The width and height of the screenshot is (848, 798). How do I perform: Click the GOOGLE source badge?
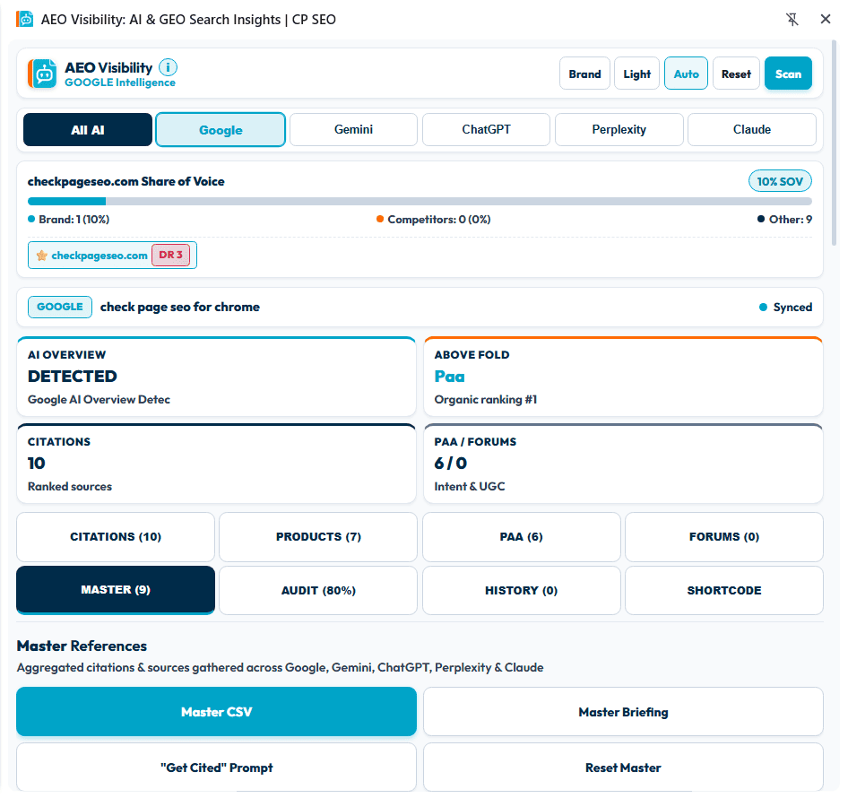tap(60, 307)
